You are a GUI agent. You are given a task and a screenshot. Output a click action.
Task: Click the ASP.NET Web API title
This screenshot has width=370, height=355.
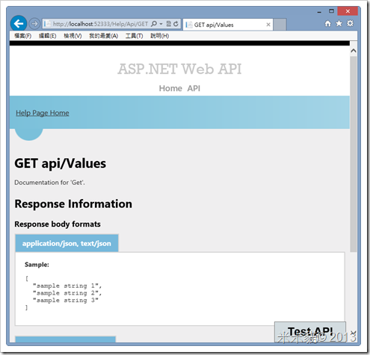click(179, 69)
